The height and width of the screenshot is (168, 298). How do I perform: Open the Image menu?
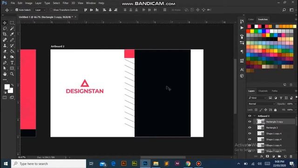29,3
